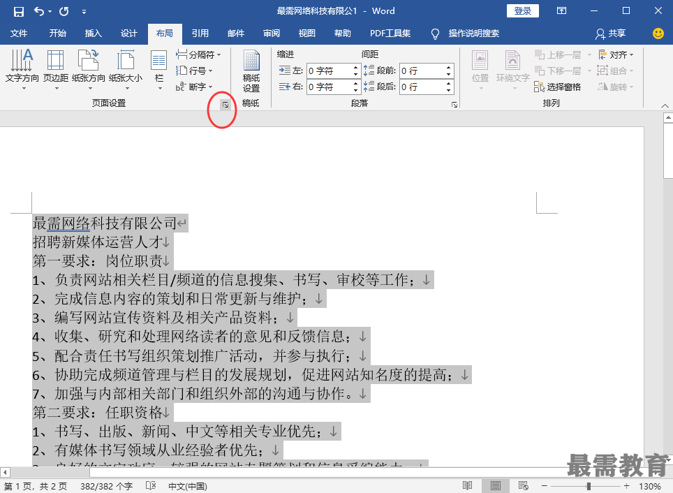Image resolution: width=673 pixels, height=493 pixels.
Task: Switch to the 开始 tab
Action: tap(57, 33)
